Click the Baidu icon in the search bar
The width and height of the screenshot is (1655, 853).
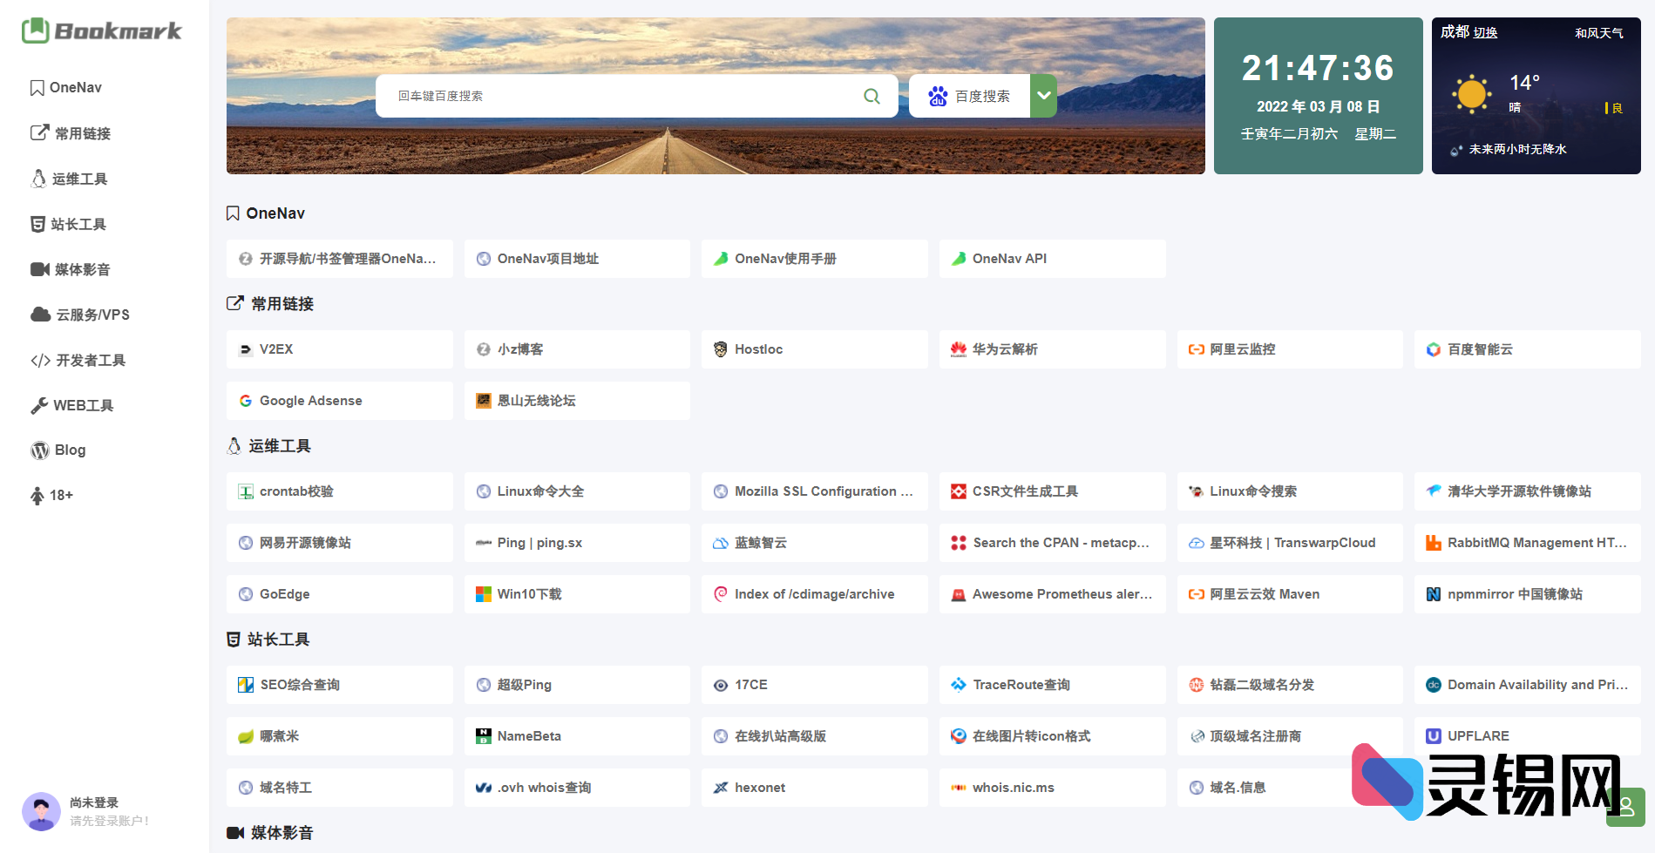(937, 96)
